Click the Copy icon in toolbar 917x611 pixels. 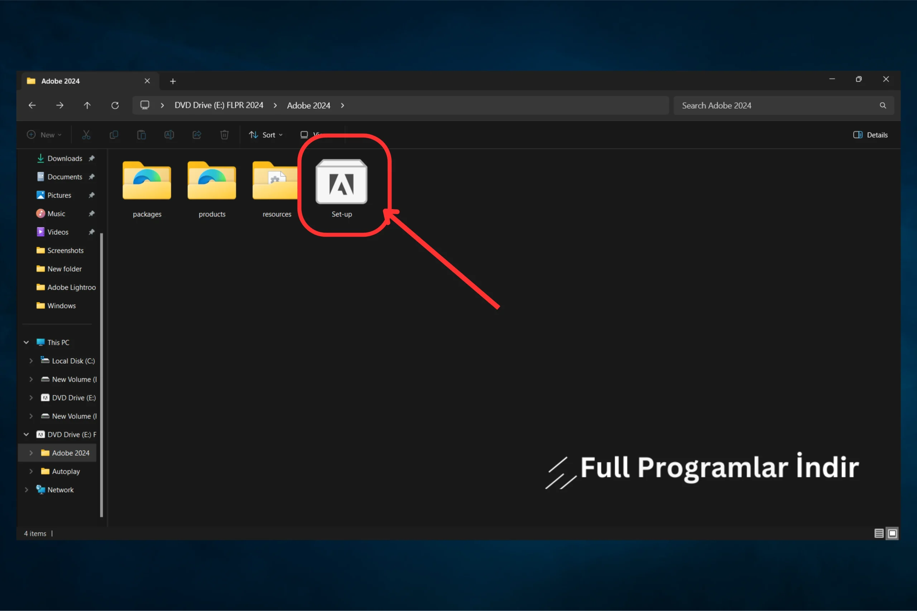(x=114, y=135)
